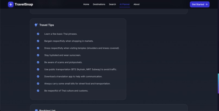Click the lightbulb icon beside Travel Tips
Image resolution: width=219 pixels, height=111 pixels.
(x=36, y=25)
